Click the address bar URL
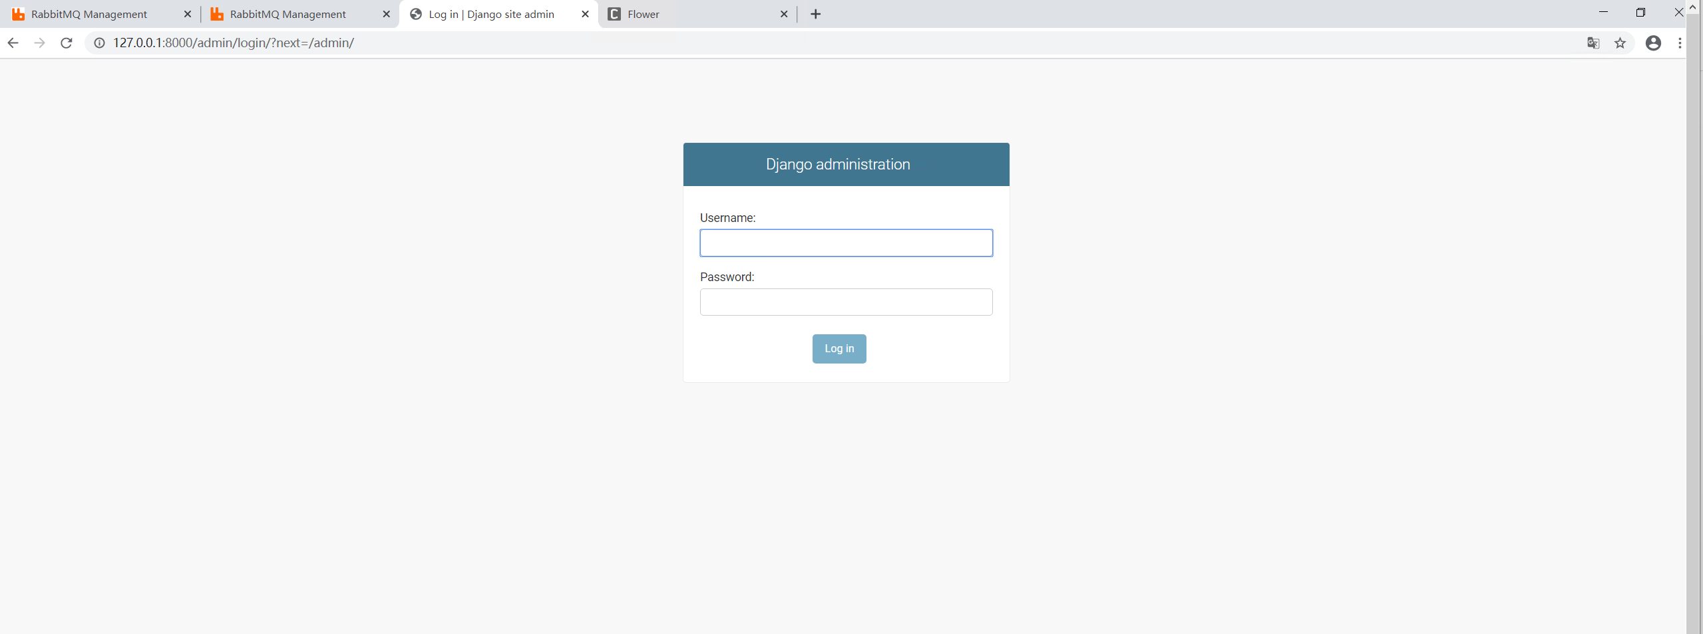Screen dimensions: 1703x634 (x=234, y=43)
